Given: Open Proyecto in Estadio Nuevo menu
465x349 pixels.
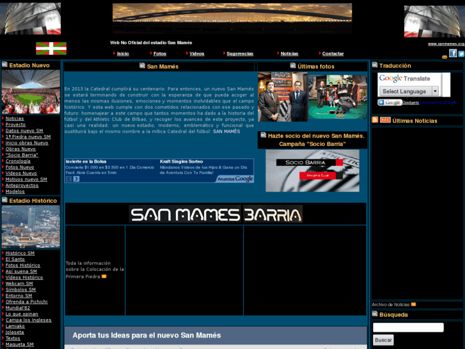Looking at the screenshot, I should tap(15, 125).
